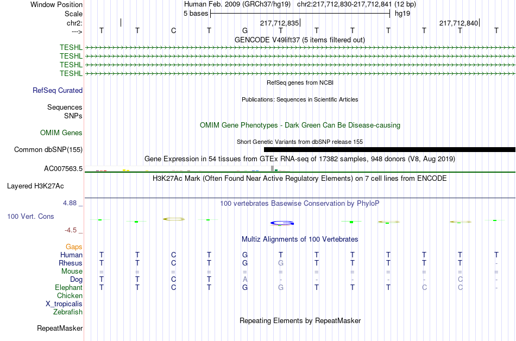Click the C base in chr2 sequence row
This screenshot has height=341, width=516.
[173, 30]
